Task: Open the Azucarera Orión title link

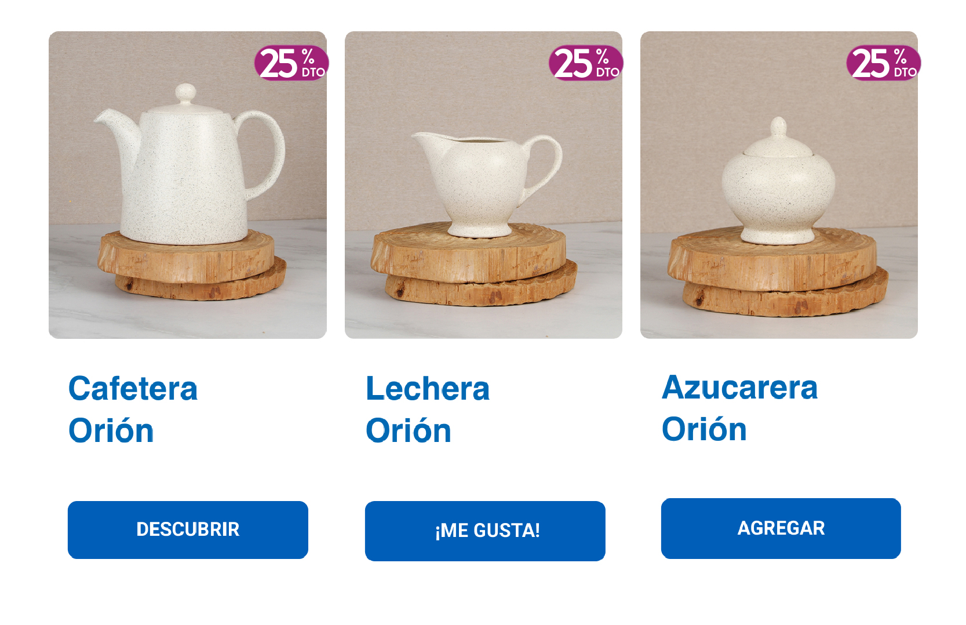Action: pyautogui.click(x=739, y=408)
